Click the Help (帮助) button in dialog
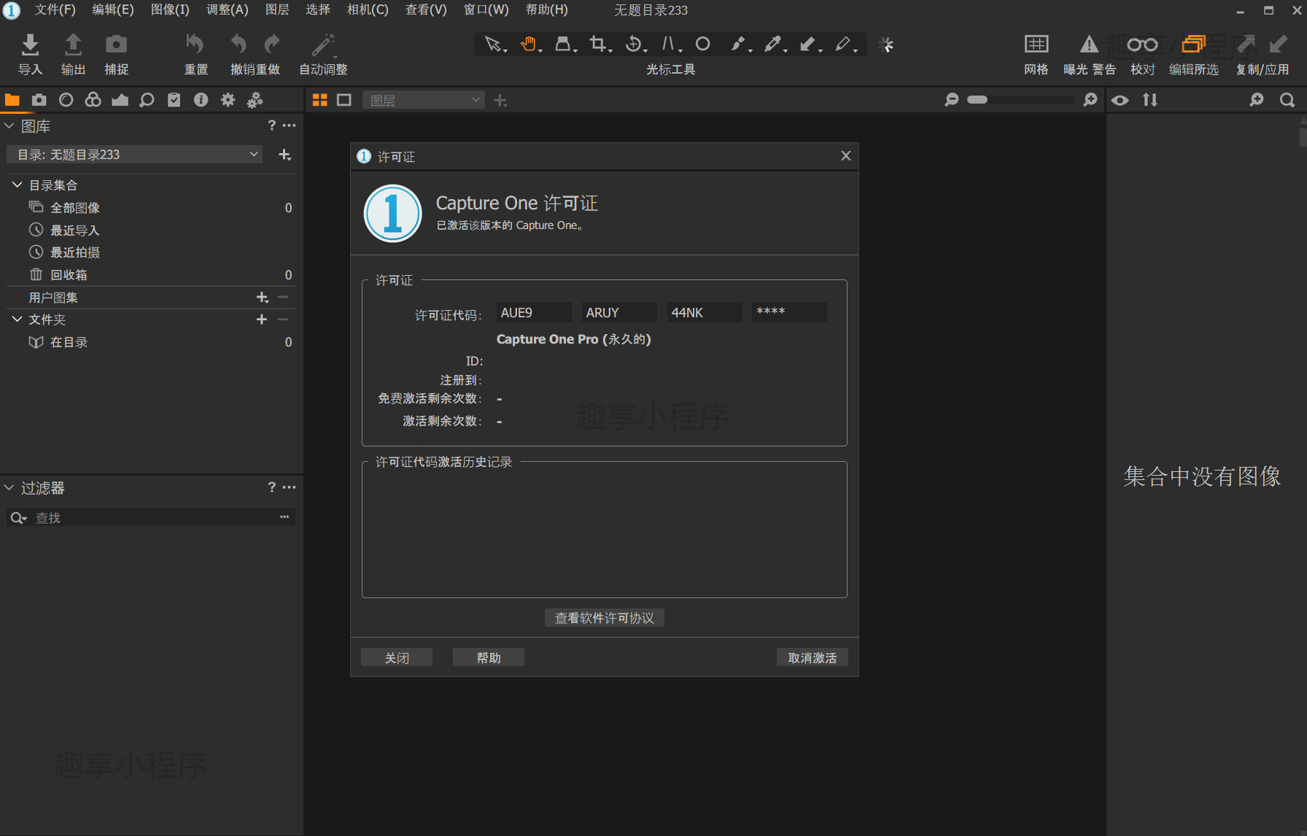 click(489, 657)
